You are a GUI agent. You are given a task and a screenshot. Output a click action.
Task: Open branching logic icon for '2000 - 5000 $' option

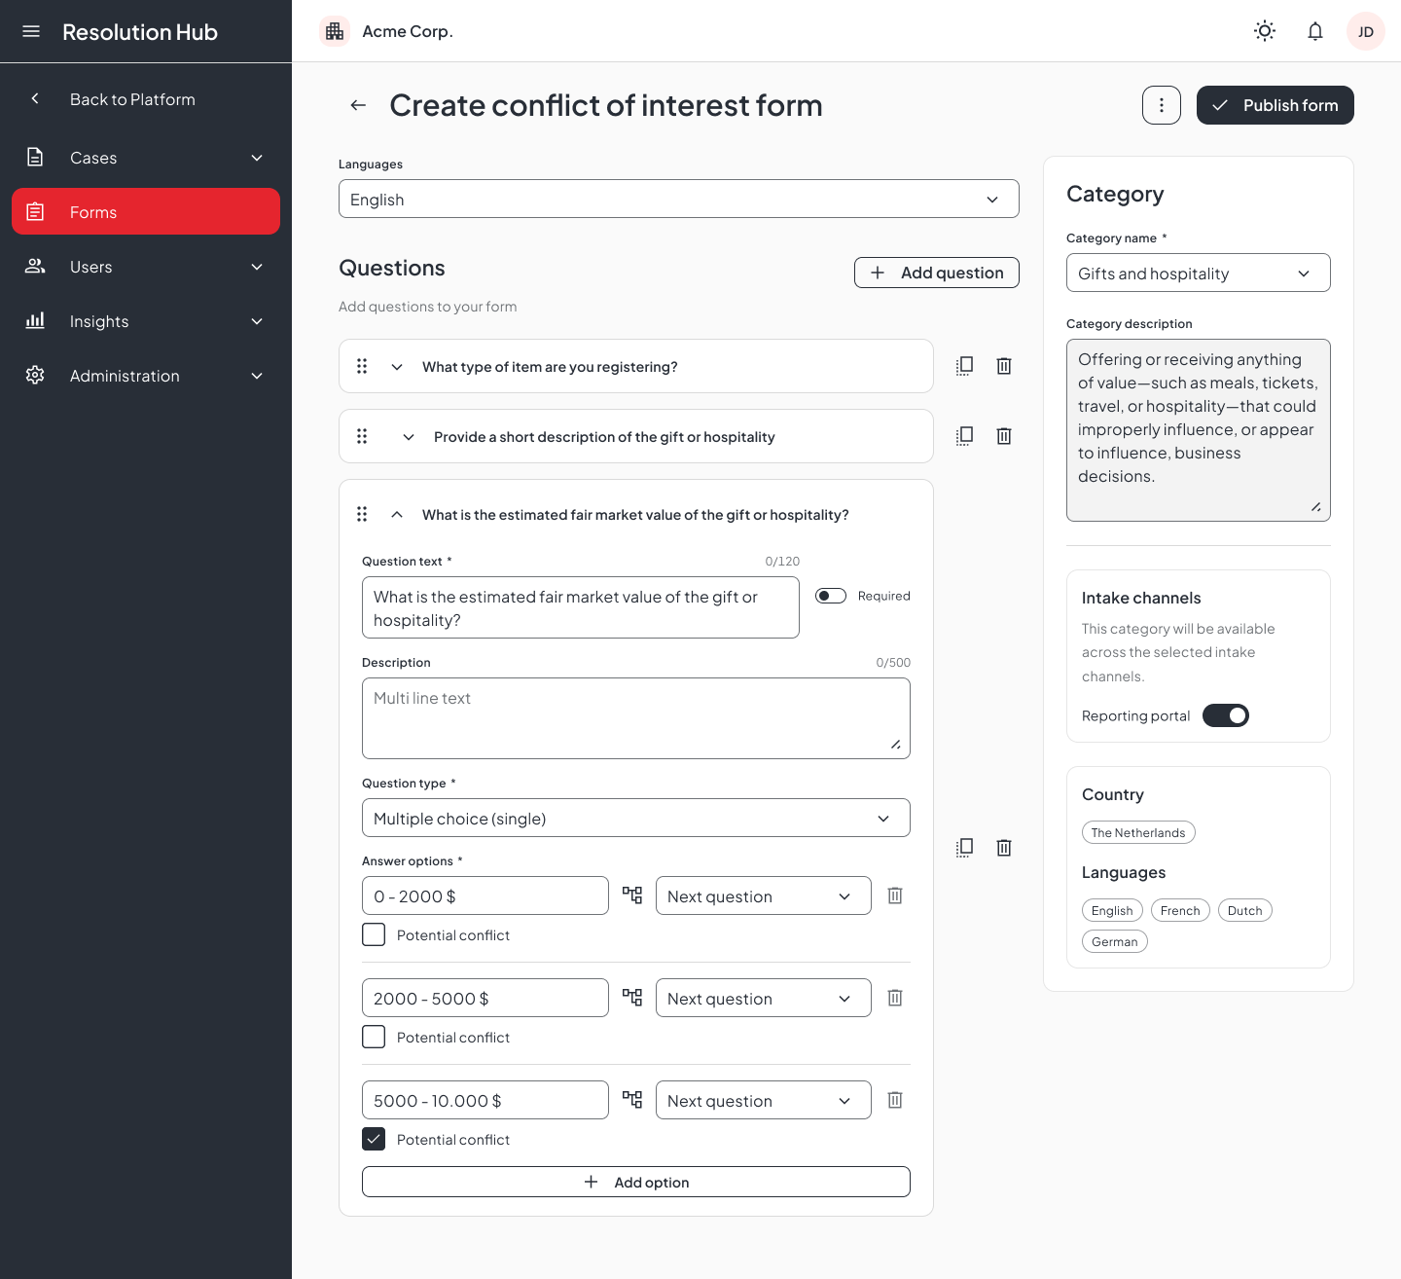tap(632, 998)
